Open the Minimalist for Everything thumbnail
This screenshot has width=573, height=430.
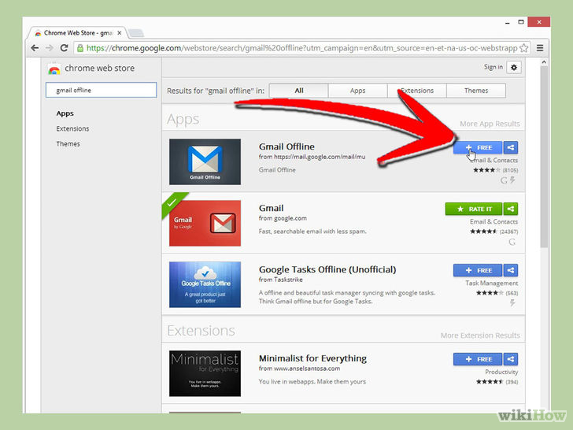click(x=205, y=373)
